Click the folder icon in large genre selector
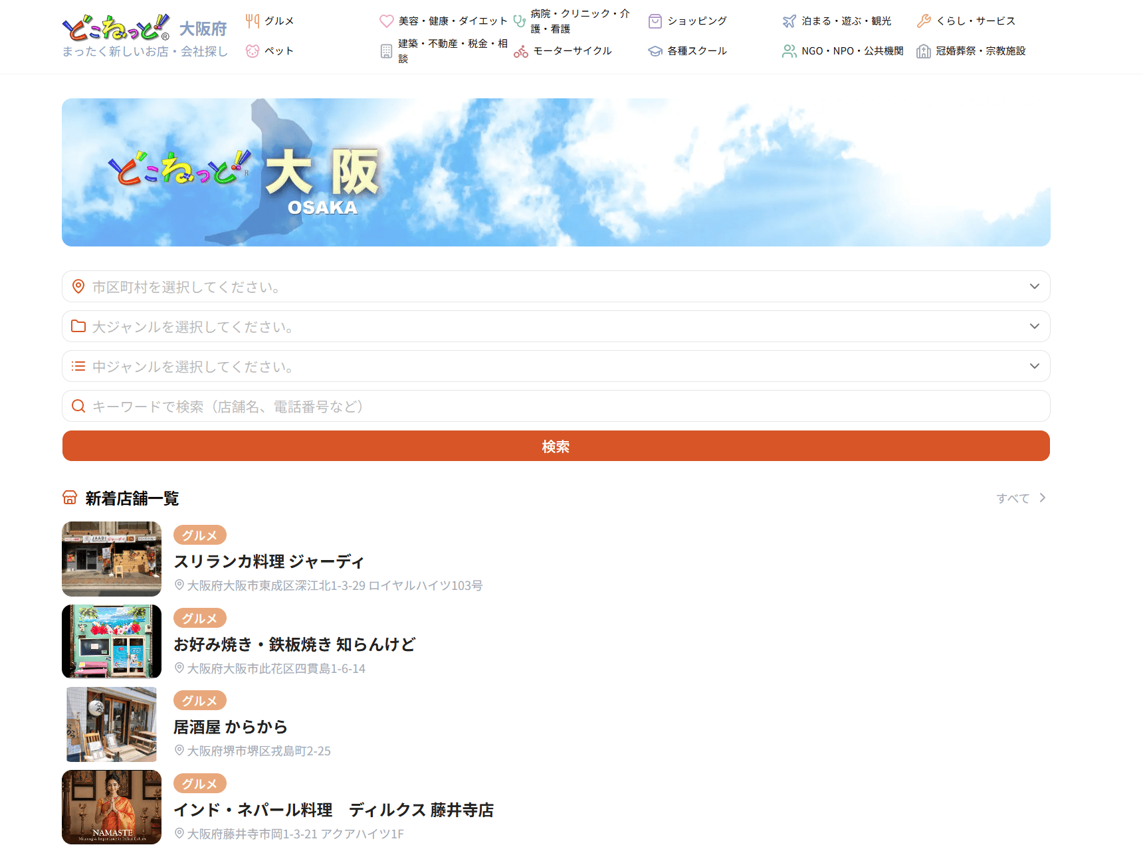Viewport: 1143px width, 851px height. [78, 326]
